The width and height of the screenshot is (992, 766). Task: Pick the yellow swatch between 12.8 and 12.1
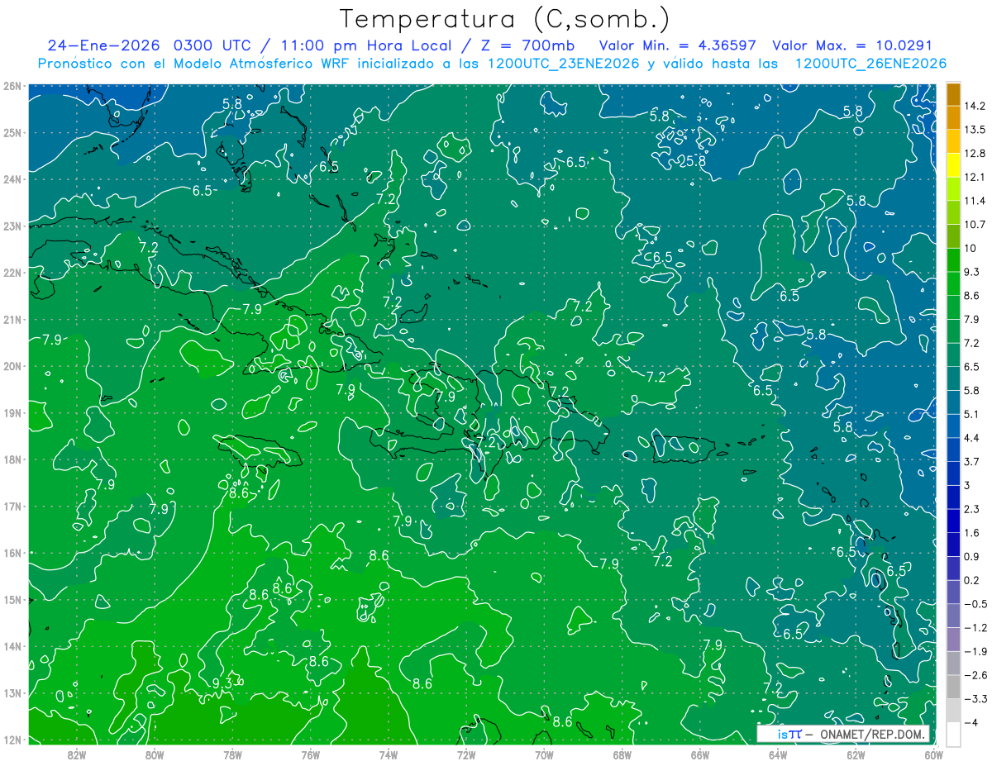point(953,165)
